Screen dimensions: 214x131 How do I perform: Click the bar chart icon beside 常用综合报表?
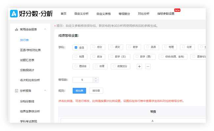coord(16,29)
